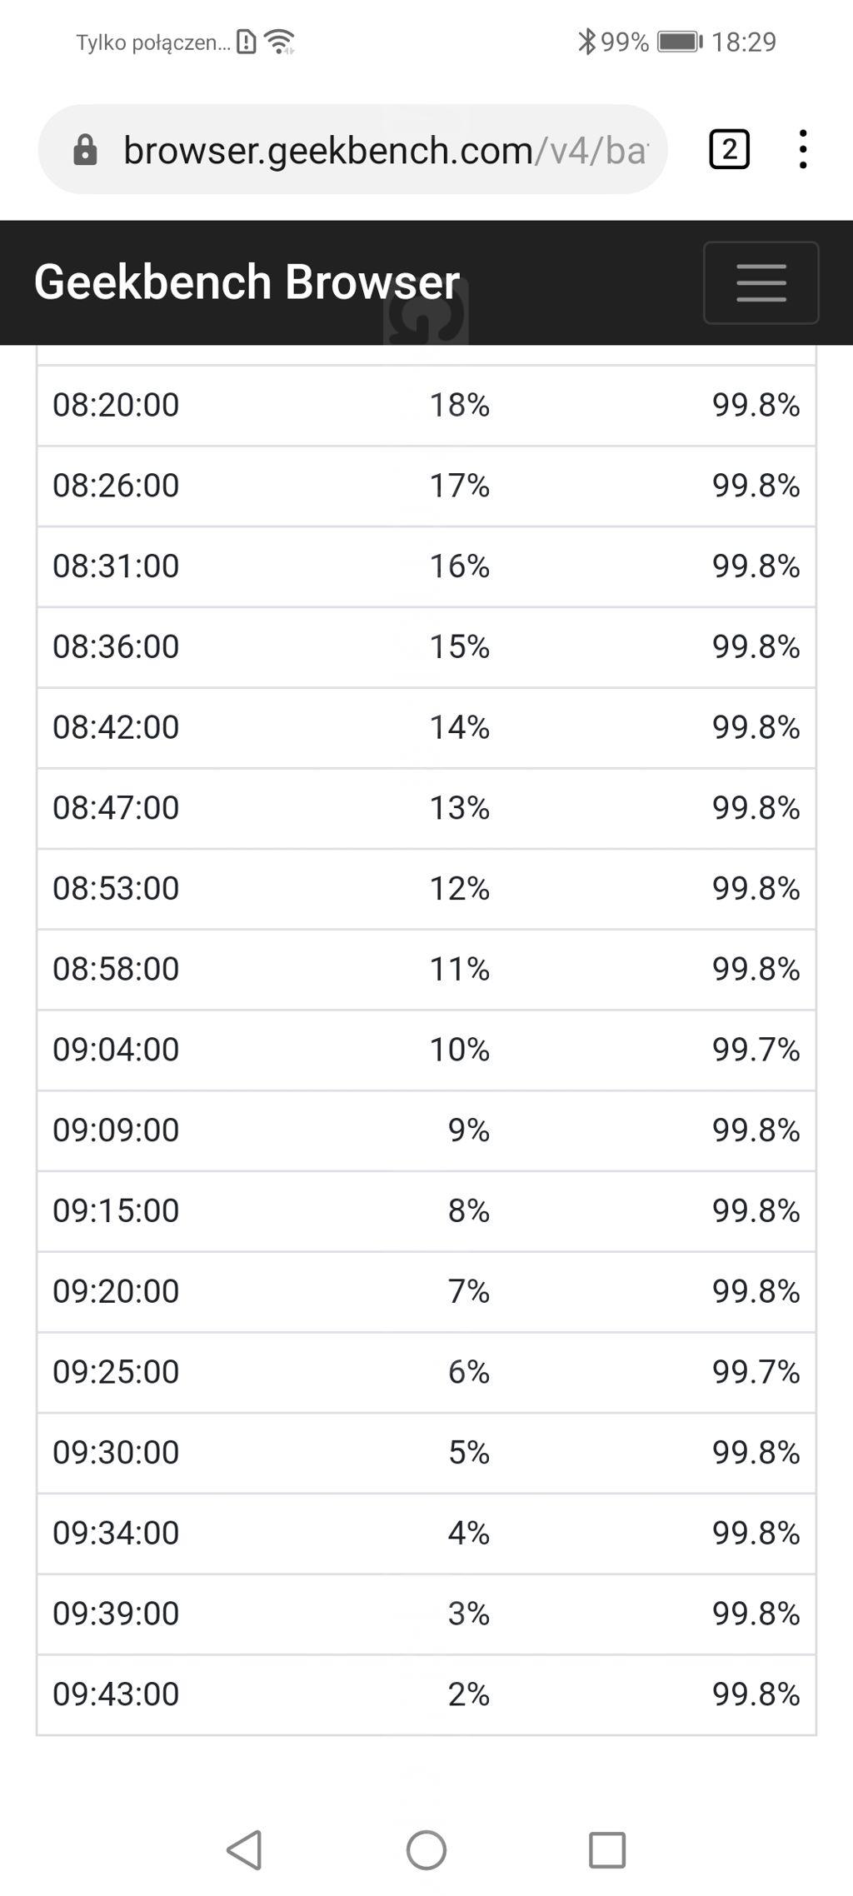This screenshot has width=853, height=1896.
Task: Tap the 09:04:00 timestamp cell
Action: click(116, 1050)
